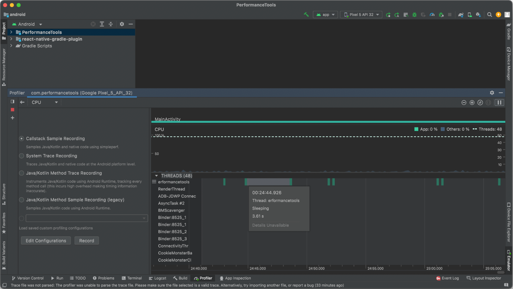Reset profiler timeline zoom

[480, 103]
